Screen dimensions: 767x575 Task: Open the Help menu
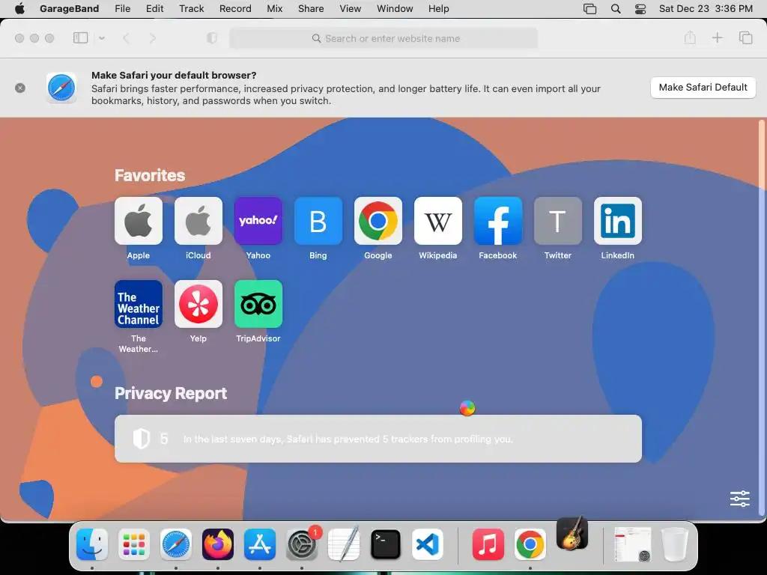439,9
